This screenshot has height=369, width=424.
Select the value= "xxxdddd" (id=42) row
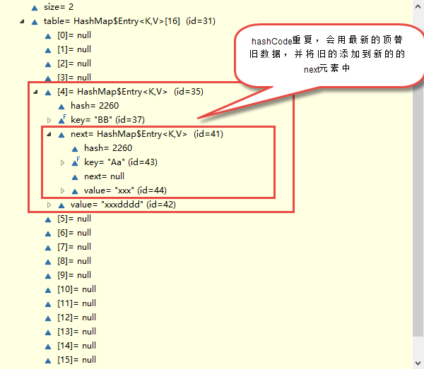(x=123, y=205)
